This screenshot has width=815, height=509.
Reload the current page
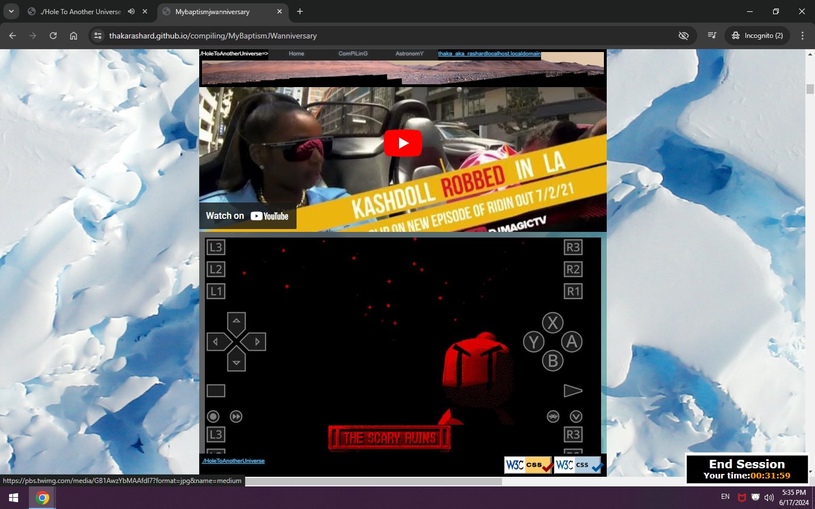[53, 36]
